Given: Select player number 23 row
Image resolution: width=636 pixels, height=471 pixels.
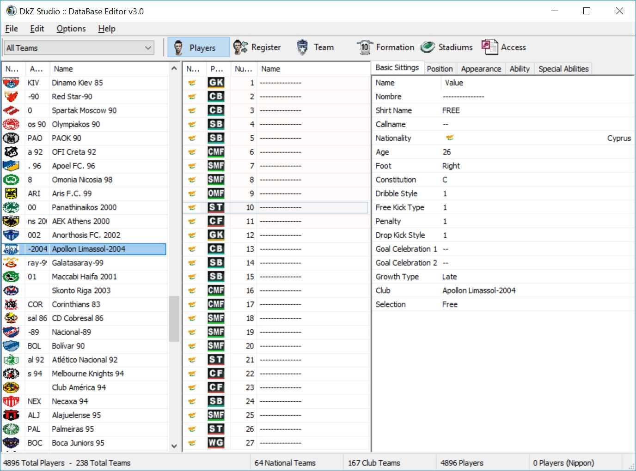Looking at the screenshot, I should tap(275, 387).
